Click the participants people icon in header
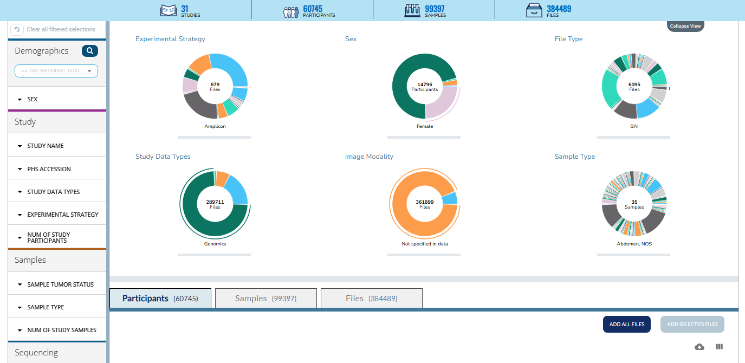745x363 pixels. [291, 11]
